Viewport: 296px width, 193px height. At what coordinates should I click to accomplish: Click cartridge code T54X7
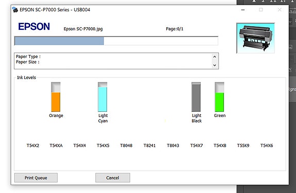[197, 146]
